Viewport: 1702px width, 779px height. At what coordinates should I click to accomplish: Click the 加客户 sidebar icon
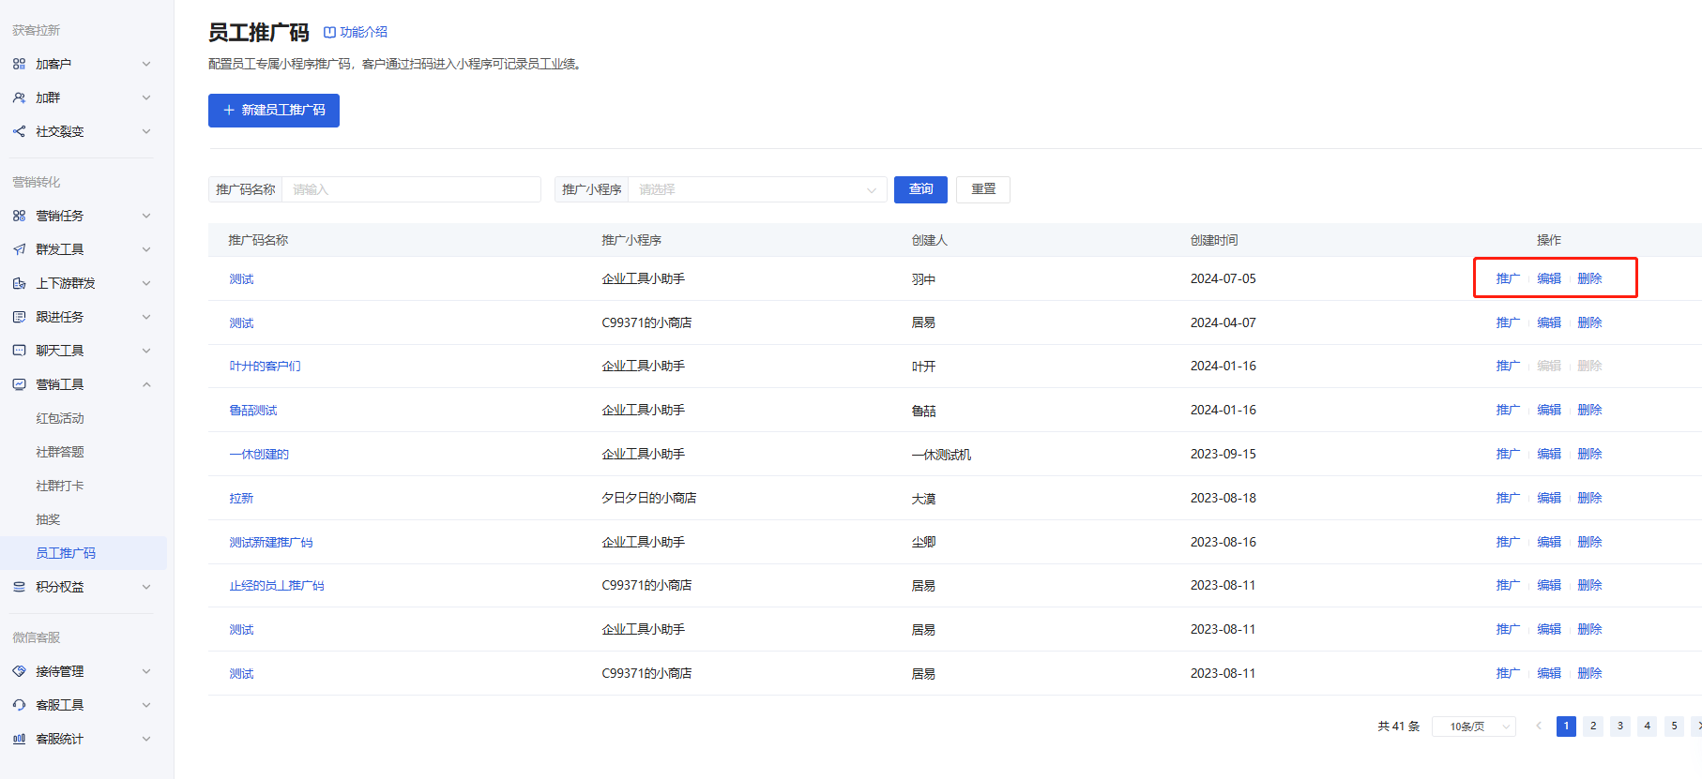pos(19,64)
